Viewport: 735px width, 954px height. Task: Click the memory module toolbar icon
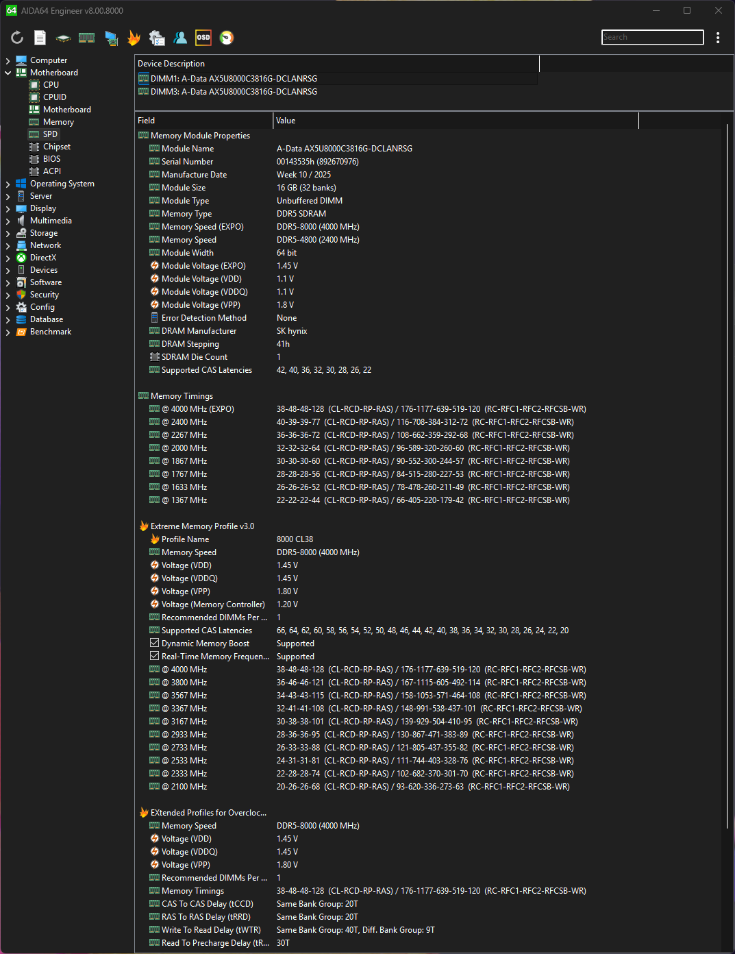point(86,38)
